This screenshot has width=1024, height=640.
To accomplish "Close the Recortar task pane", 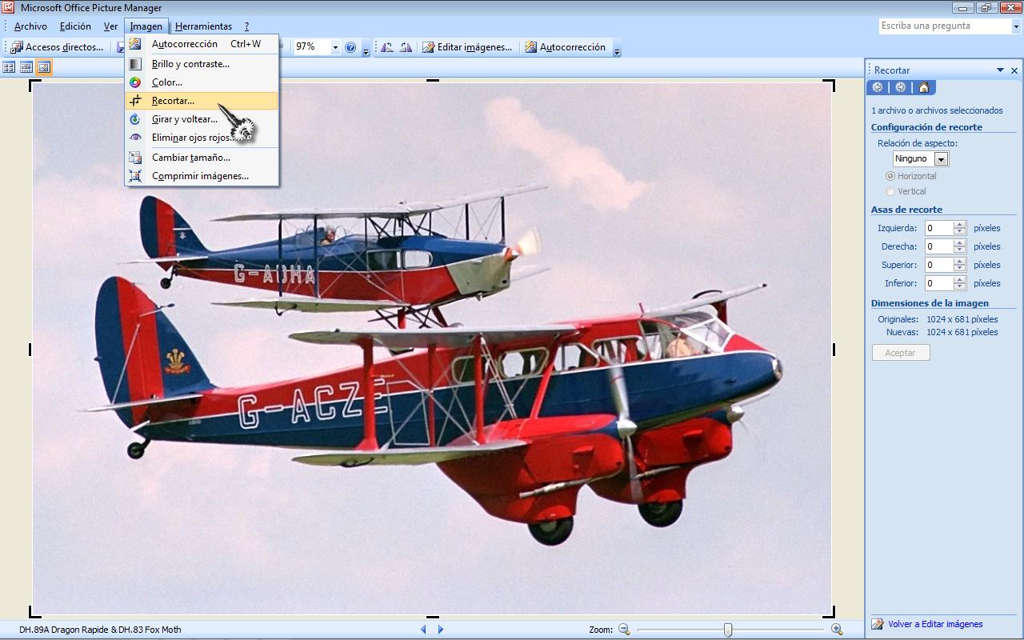I will pos(1014,70).
